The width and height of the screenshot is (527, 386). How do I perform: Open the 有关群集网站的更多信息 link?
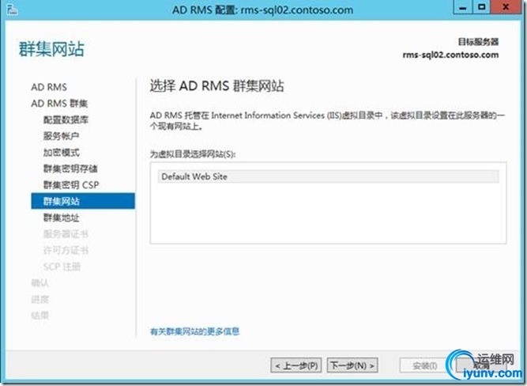click(194, 331)
